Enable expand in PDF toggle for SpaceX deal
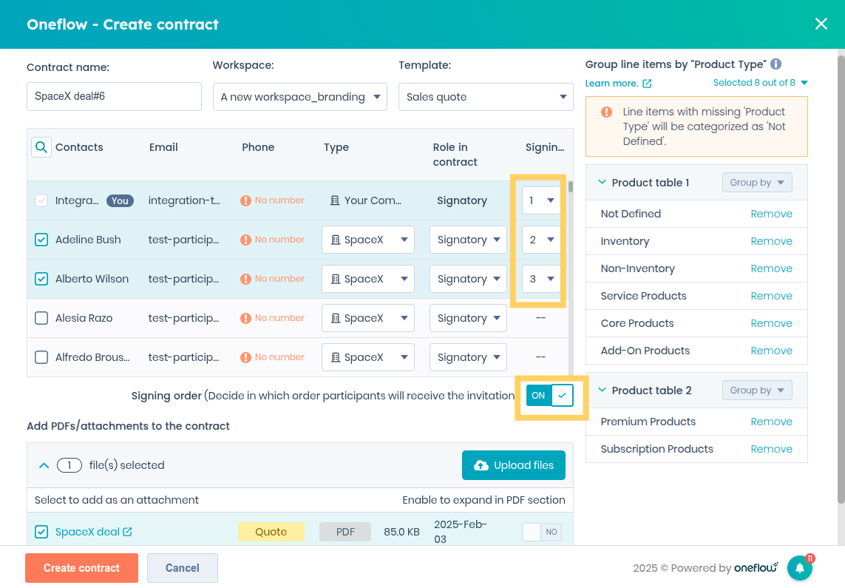845x588 pixels. pos(542,532)
